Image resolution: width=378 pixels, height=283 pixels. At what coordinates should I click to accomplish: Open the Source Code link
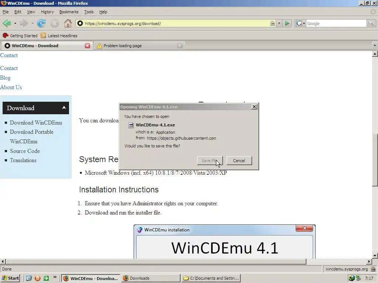(25, 151)
